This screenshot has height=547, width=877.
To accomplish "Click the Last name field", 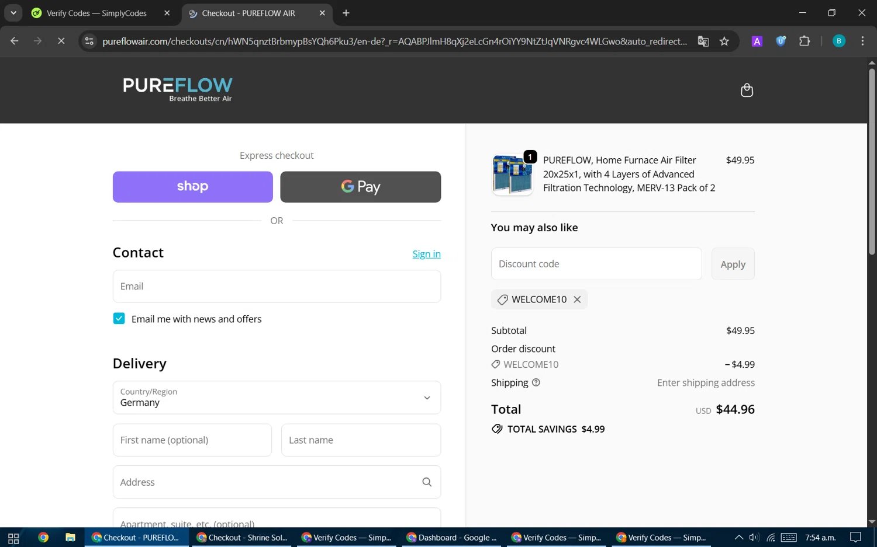I will (361, 440).
